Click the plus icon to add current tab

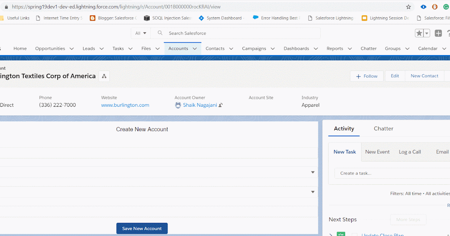pos(438,33)
